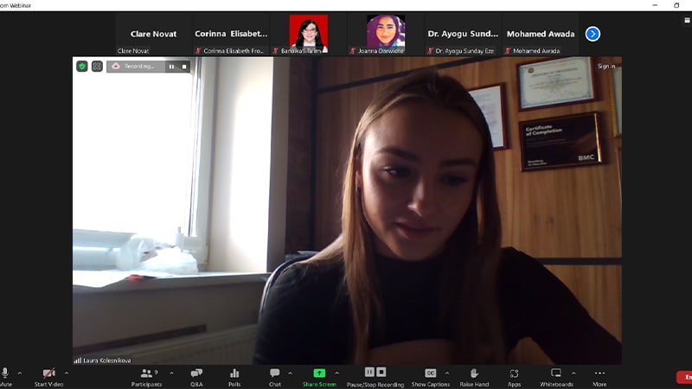Image resolution: width=692 pixels, height=389 pixels.
Task: Open the Q&A panel
Action: point(196,377)
